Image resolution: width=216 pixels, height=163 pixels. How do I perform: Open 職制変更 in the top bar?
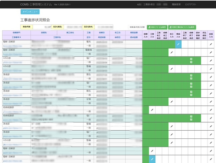[x=177, y=4]
